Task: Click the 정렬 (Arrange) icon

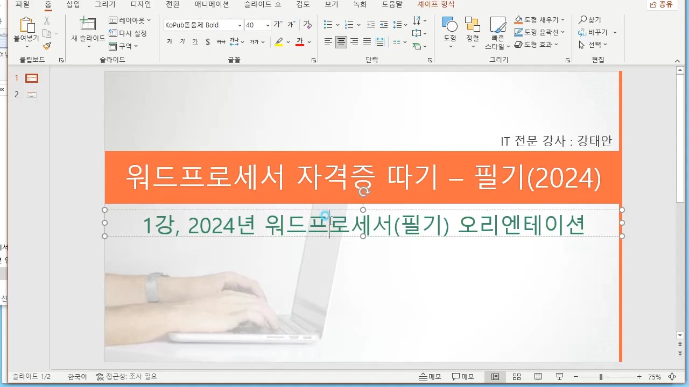Action: 473,32
